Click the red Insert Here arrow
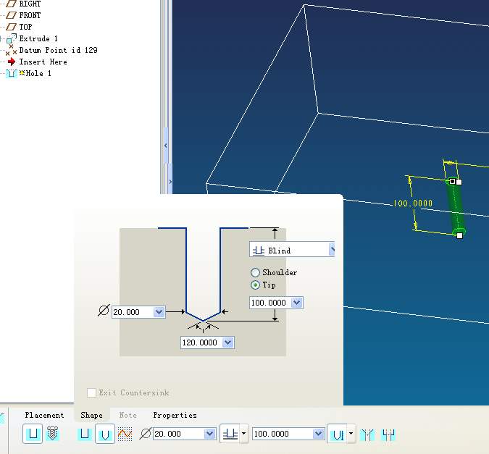 pos(12,62)
